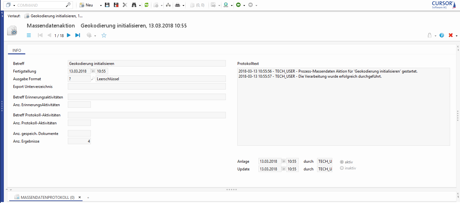Image resolution: width=460 pixels, height=203 pixels.
Task: Open the blue info icon
Action: click(442, 35)
